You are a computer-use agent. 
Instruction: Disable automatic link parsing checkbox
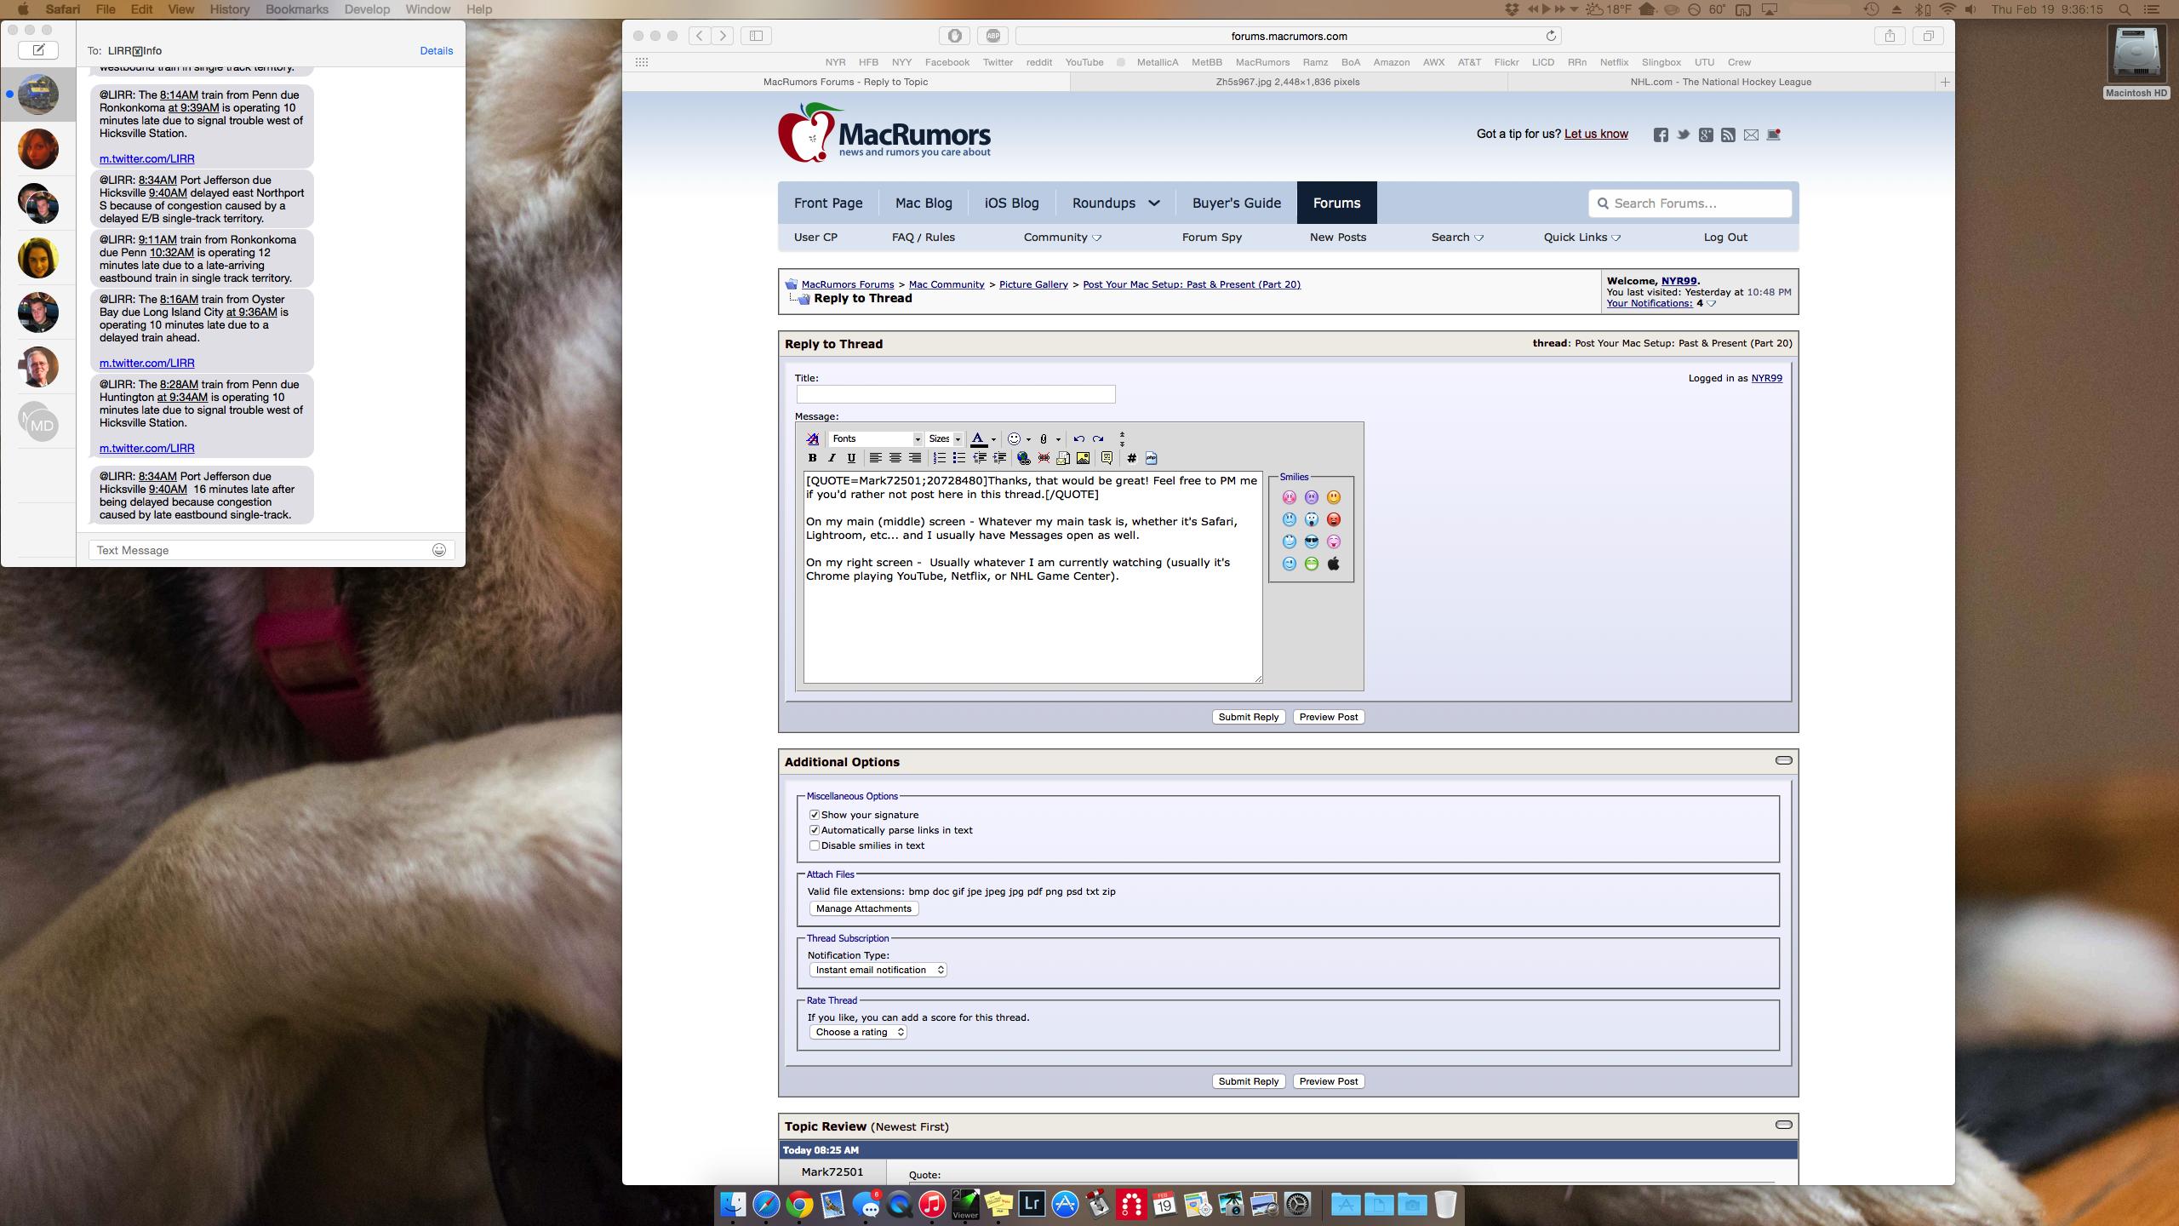(x=815, y=830)
